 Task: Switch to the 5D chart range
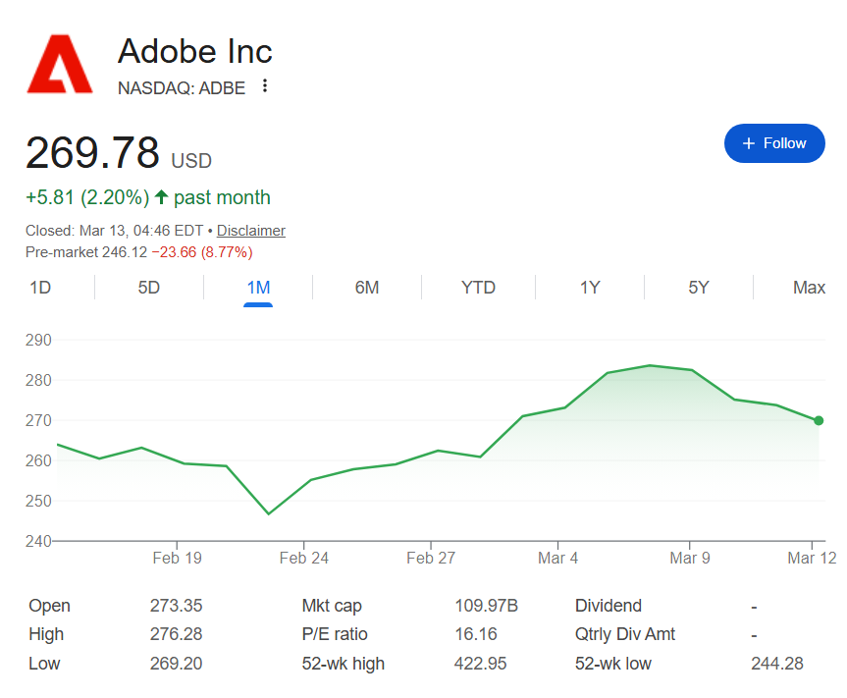click(148, 288)
